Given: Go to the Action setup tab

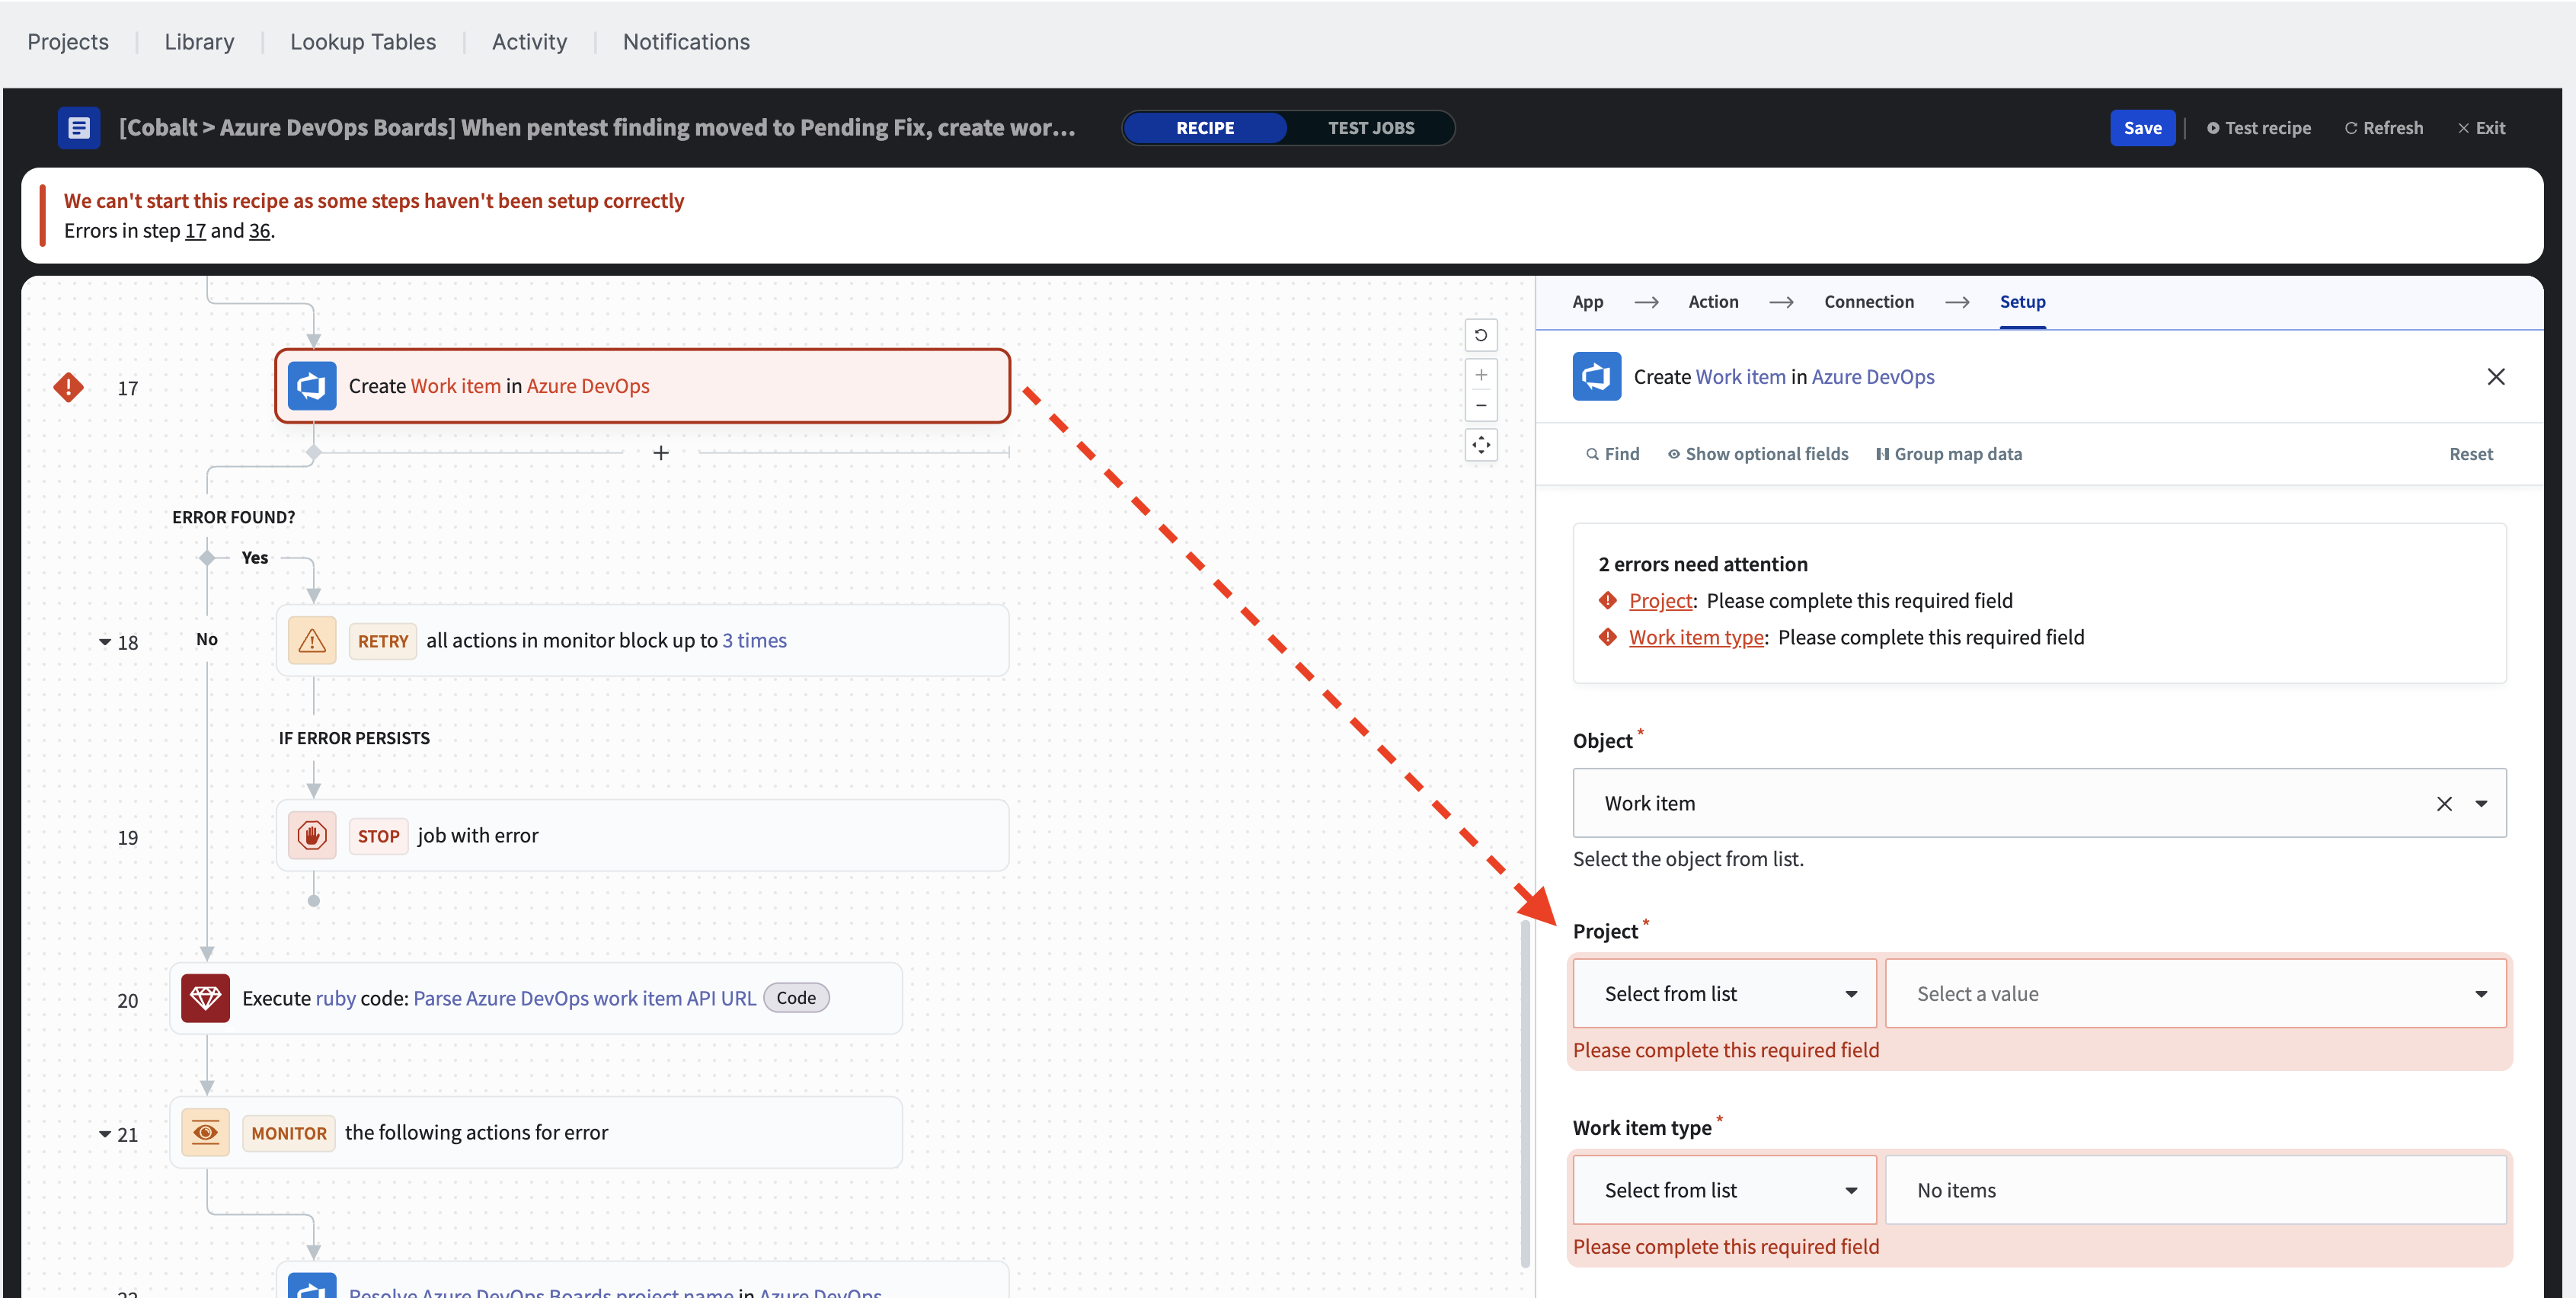Looking at the screenshot, I should coord(1713,302).
